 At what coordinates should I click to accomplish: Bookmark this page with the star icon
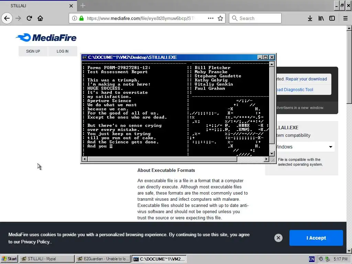(x=220, y=18)
